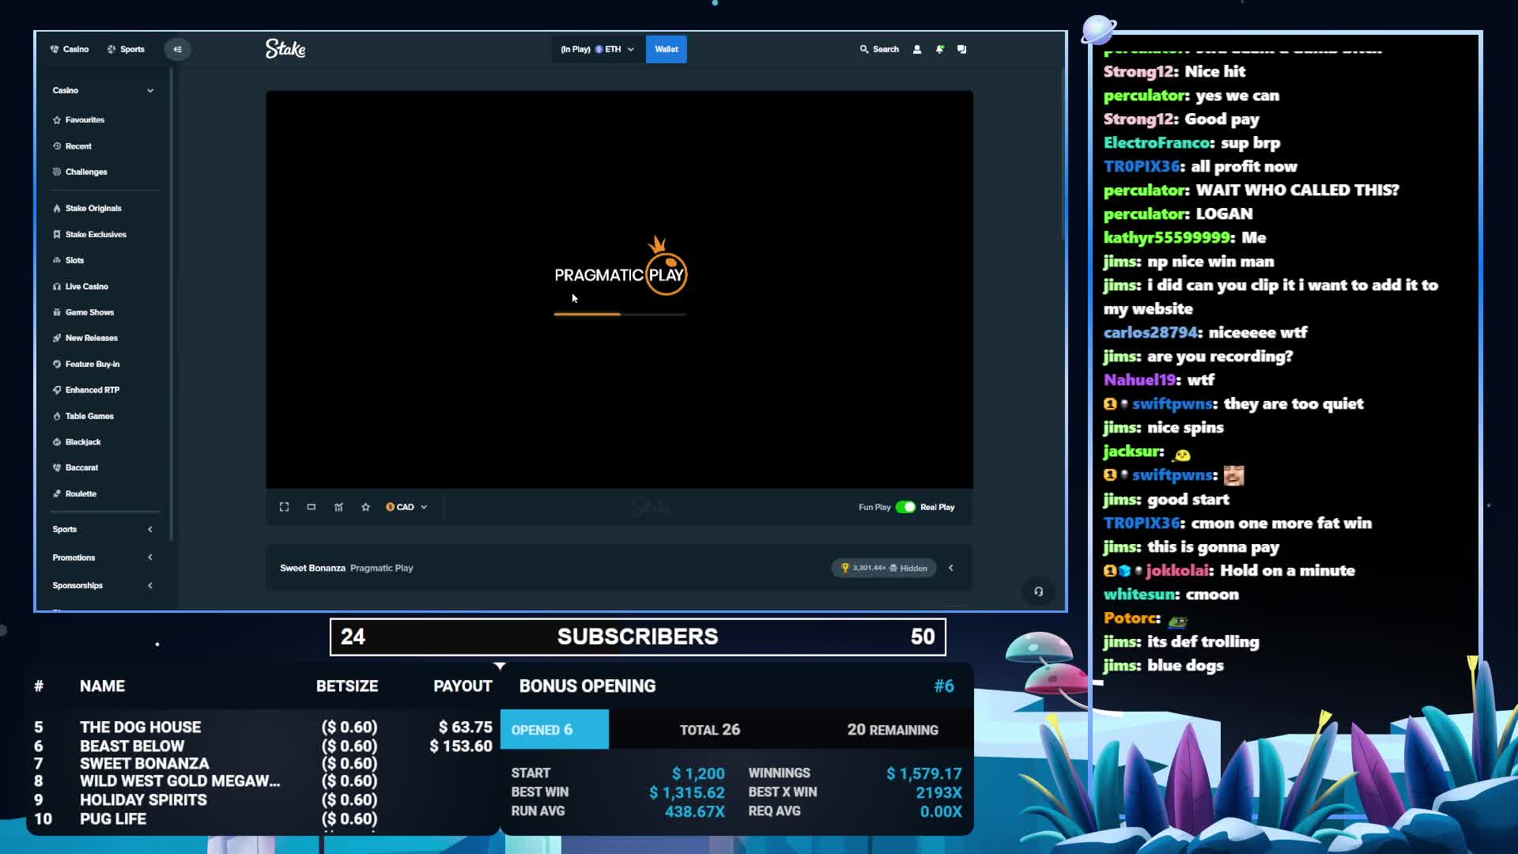Open Enhanced RTP category
This screenshot has width=1518, height=854.
click(x=92, y=390)
